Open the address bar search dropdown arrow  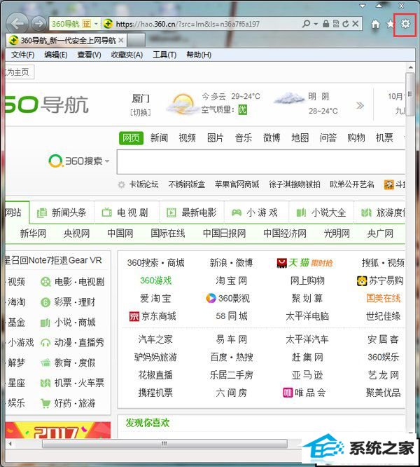tap(316, 24)
